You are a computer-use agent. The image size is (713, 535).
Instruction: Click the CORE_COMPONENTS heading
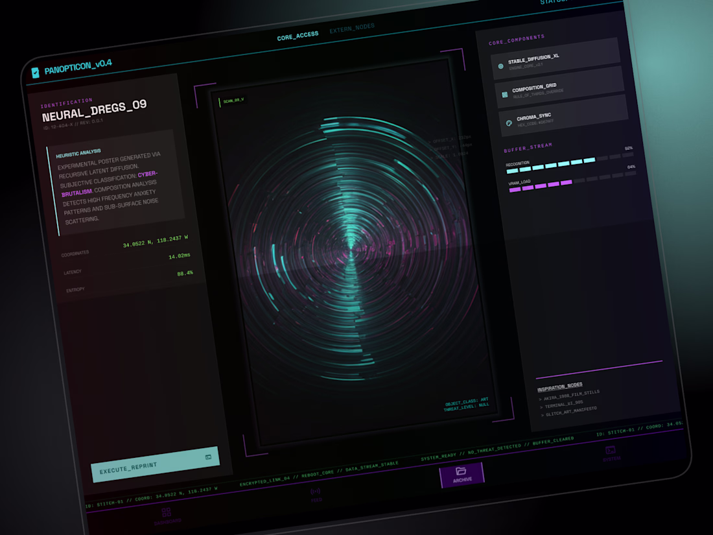(517, 40)
